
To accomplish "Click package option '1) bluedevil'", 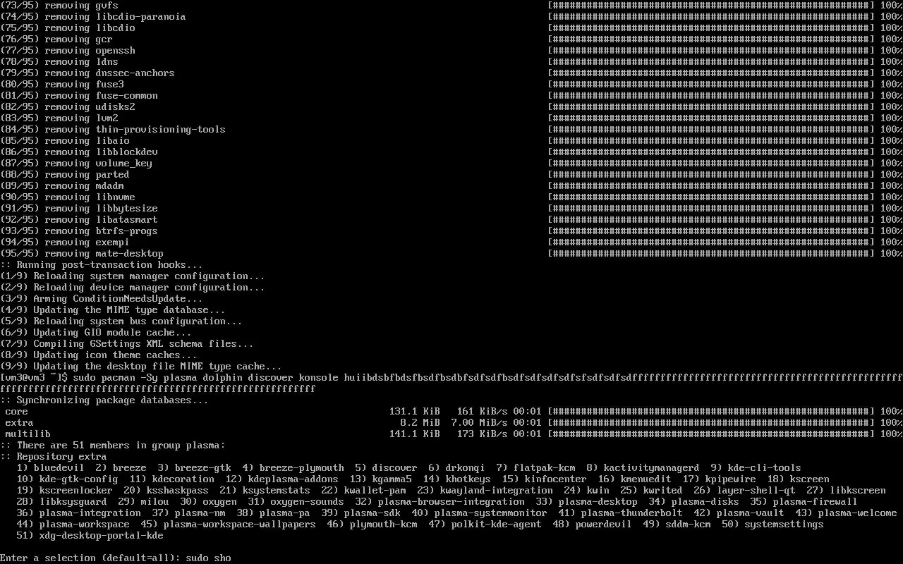I will pos(51,467).
